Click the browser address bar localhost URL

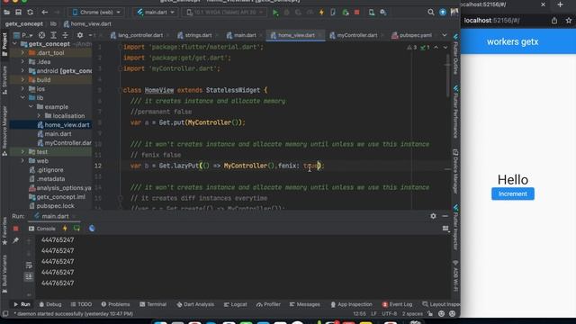[x=491, y=21]
